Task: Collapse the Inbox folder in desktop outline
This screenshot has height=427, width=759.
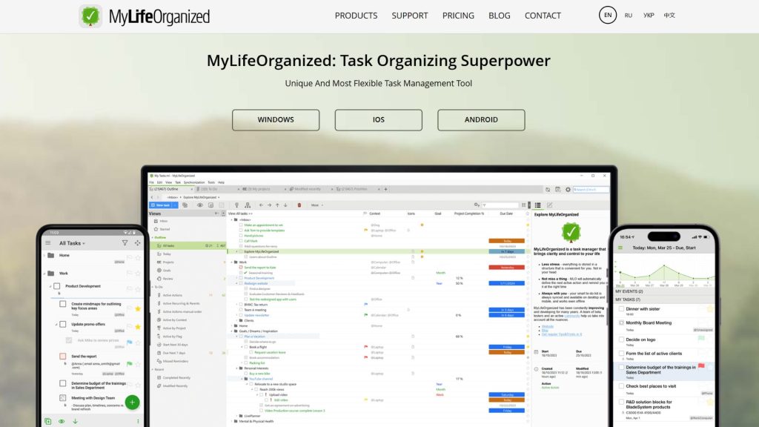Action: click(232, 219)
